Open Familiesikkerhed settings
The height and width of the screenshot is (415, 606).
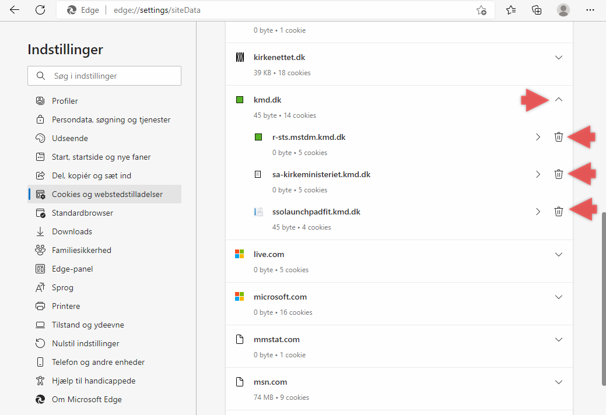104,250
